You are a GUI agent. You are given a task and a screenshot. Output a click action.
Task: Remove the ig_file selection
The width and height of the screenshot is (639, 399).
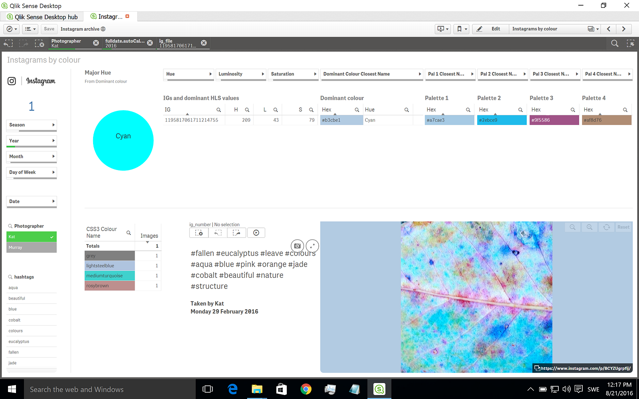tap(204, 43)
